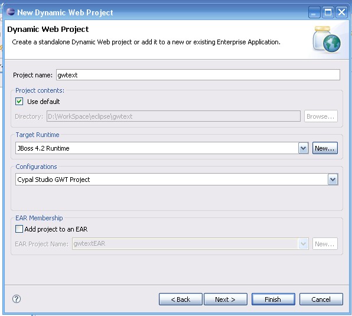This screenshot has width=352, height=316.
Task: Click New button beside JBoss 4.2 Runtime
Action: pyautogui.click(x=325, y=148)
